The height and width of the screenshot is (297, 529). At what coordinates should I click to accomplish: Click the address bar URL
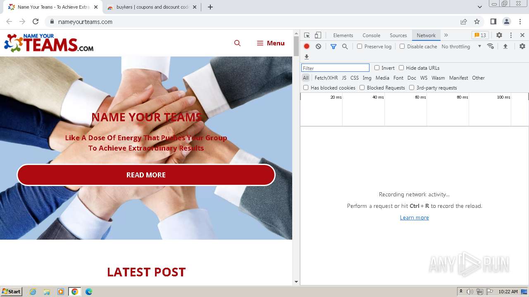tap(85, 22)
